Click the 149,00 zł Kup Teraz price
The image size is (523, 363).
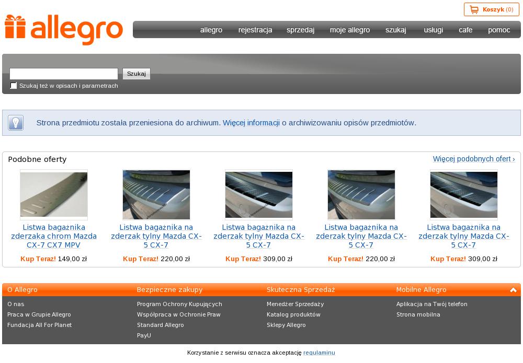point(54,259)
